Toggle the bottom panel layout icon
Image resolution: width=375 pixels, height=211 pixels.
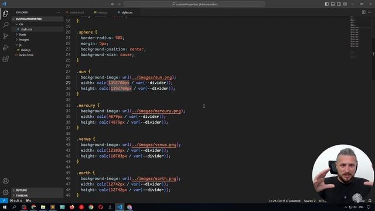(x=333, y=4)
